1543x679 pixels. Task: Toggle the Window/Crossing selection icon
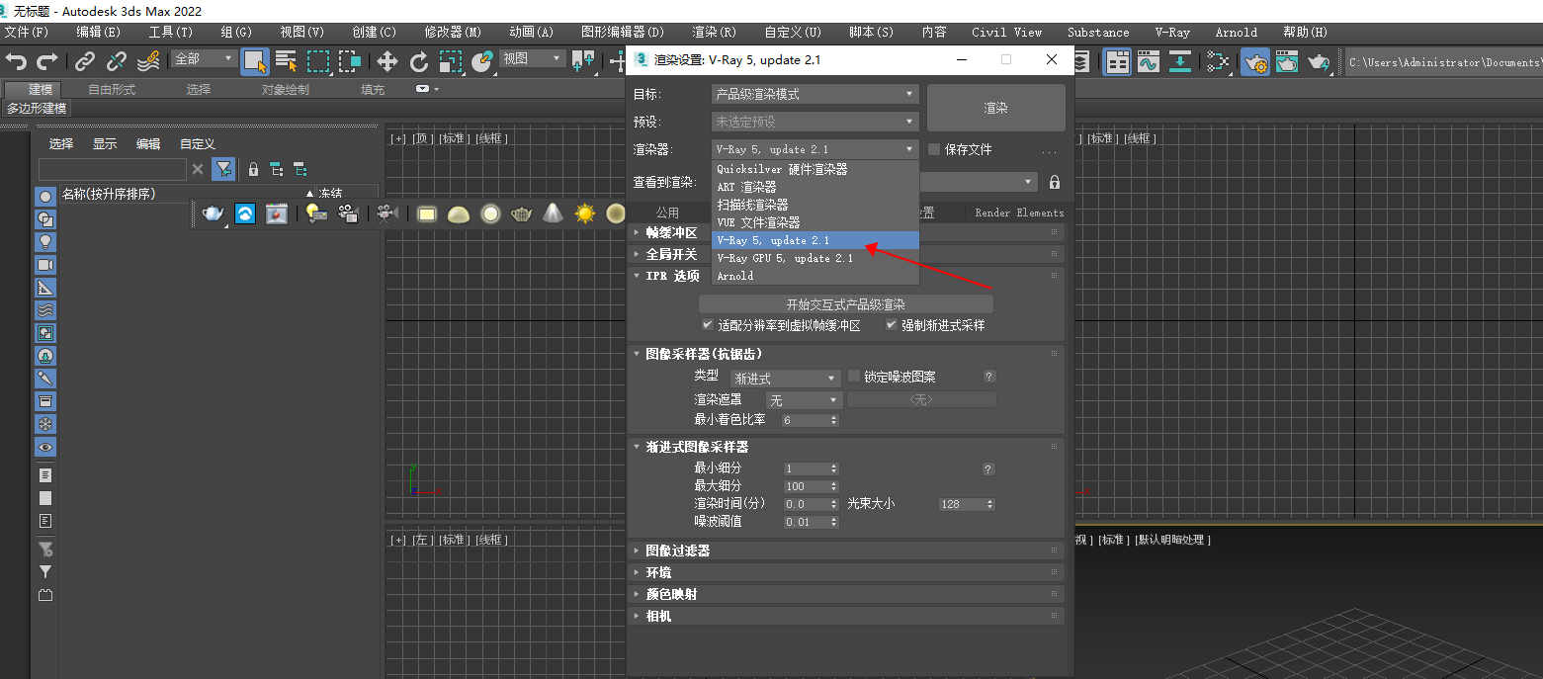point(350,62)
